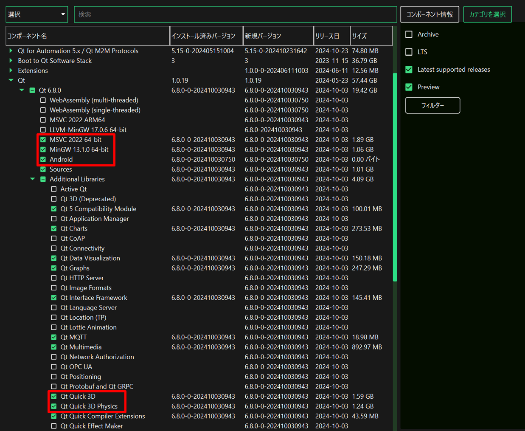Collapse the Qt 6.8.0 tree node
The height and width of the screenshot is (431, 525).
click(22, 90)
